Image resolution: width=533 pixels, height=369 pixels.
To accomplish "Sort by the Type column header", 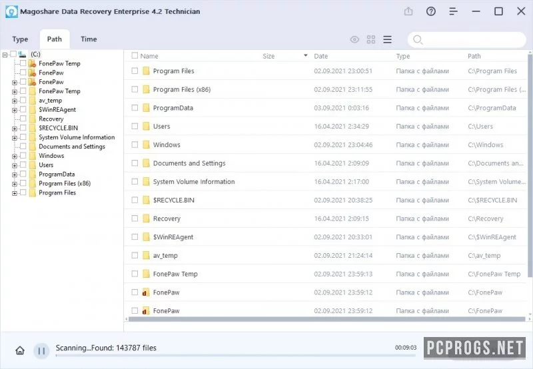I will point(403,56).
